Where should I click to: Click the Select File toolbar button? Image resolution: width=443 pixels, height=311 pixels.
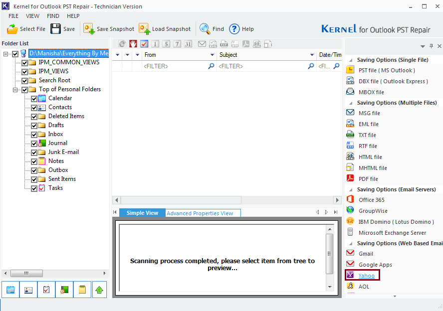(26, 29)
